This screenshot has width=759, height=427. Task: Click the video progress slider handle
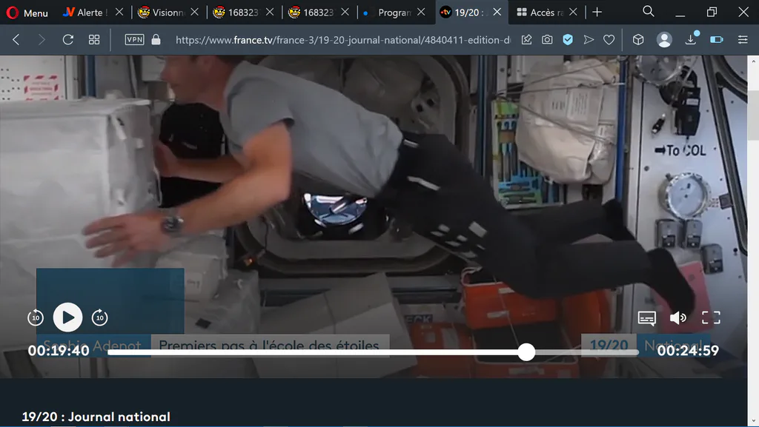coord(526,352)
